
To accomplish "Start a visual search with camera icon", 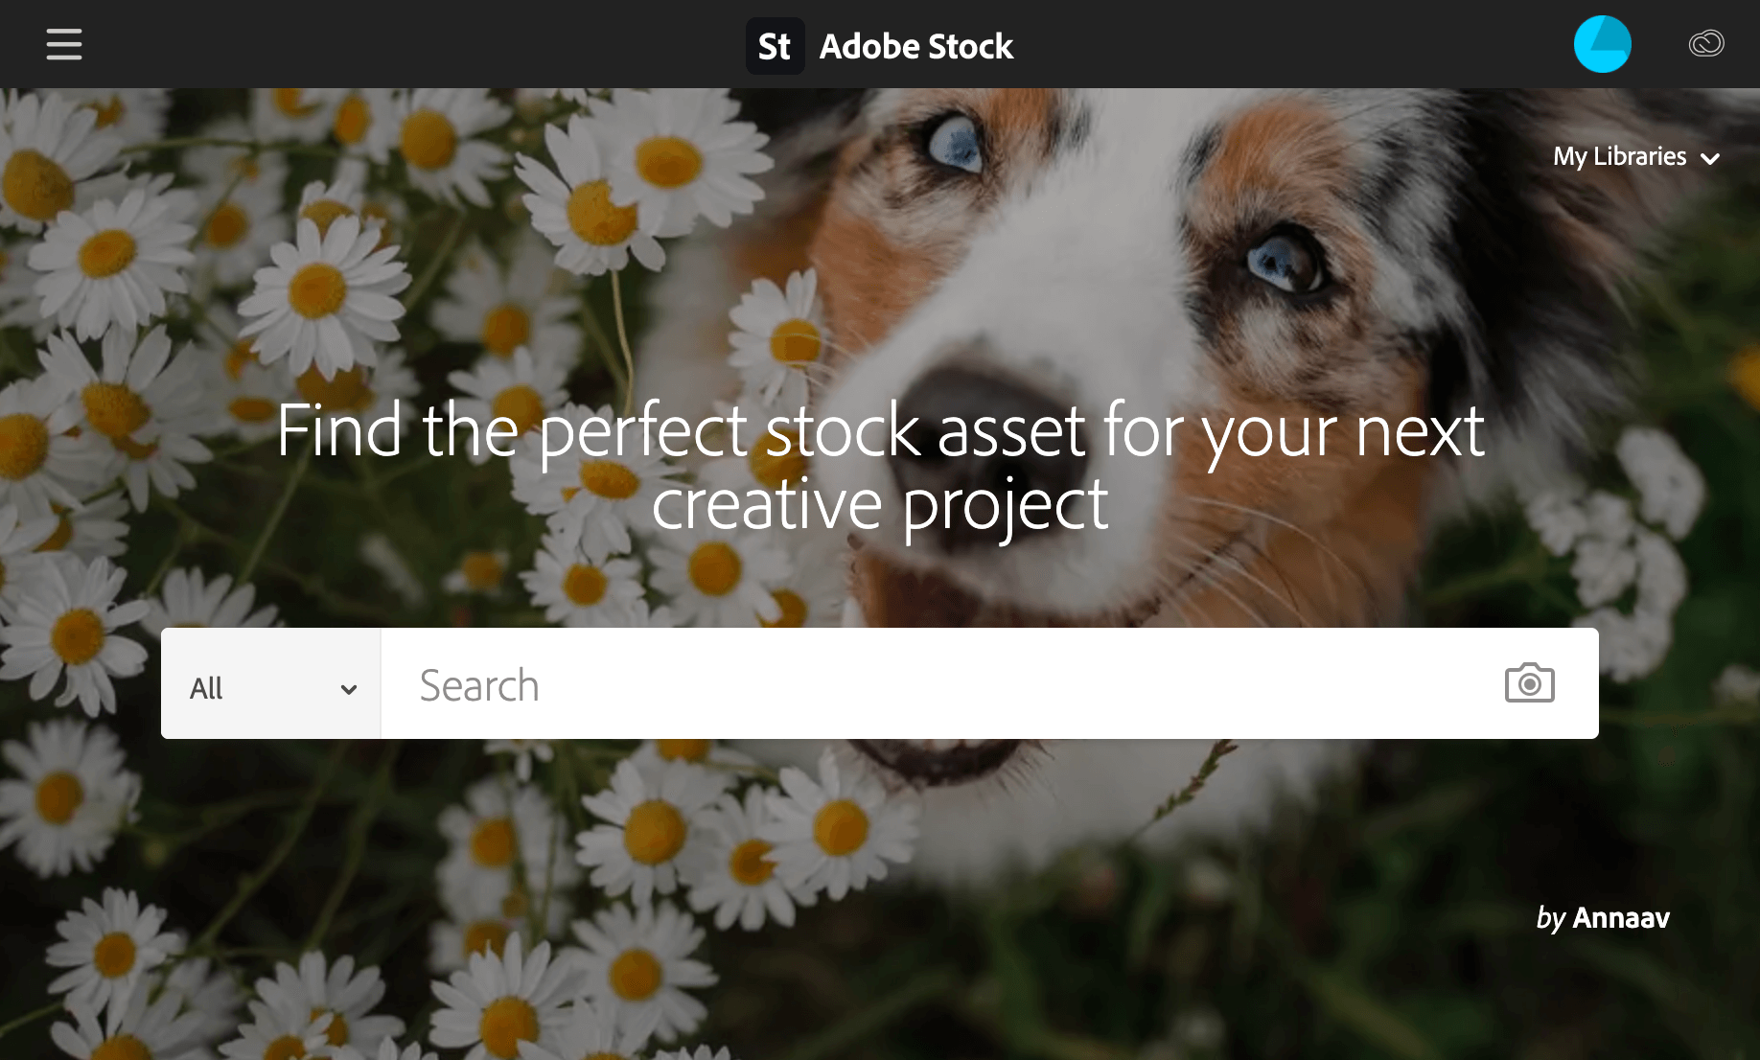I will (x=1529, y=683).
